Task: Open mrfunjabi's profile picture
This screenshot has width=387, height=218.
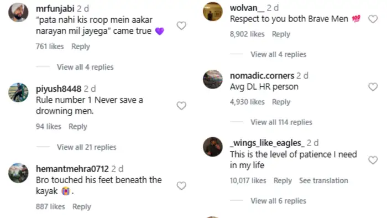Action: (18, 12)
